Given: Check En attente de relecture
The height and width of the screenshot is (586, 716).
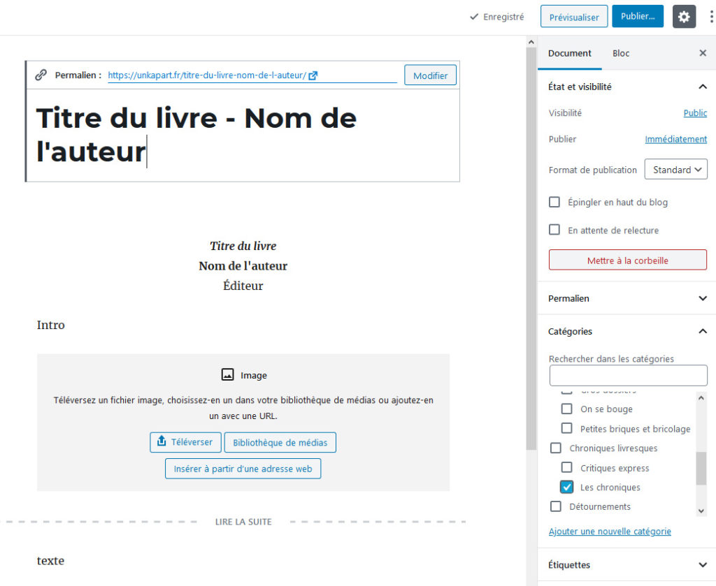Looking at the screenshot, I should point(554,230).
